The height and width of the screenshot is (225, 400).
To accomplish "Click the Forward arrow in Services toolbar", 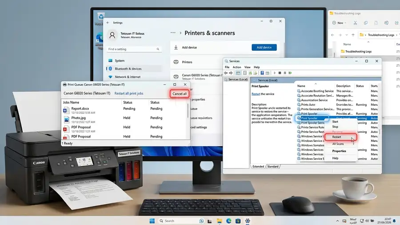I will pos(231,73).
